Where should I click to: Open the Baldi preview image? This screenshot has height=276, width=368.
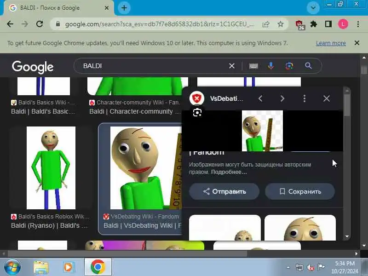click(x=262, y=131)
